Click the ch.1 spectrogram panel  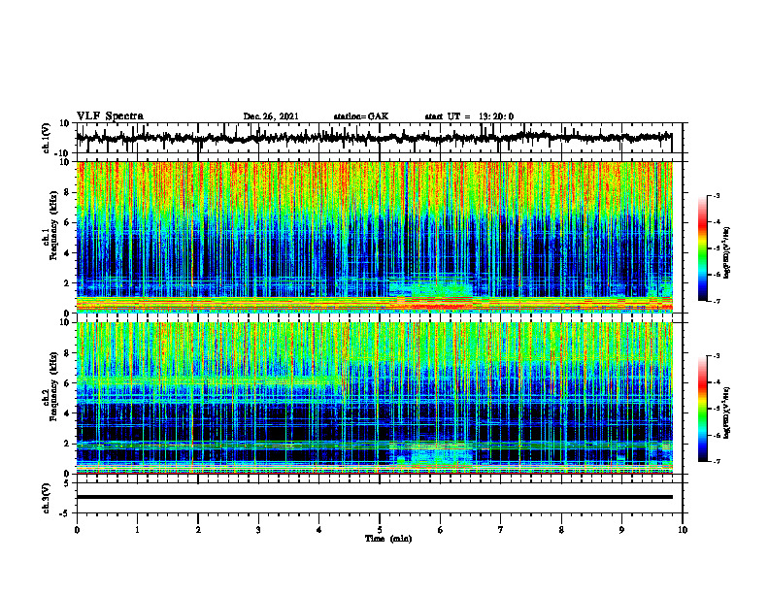(374, 237)
